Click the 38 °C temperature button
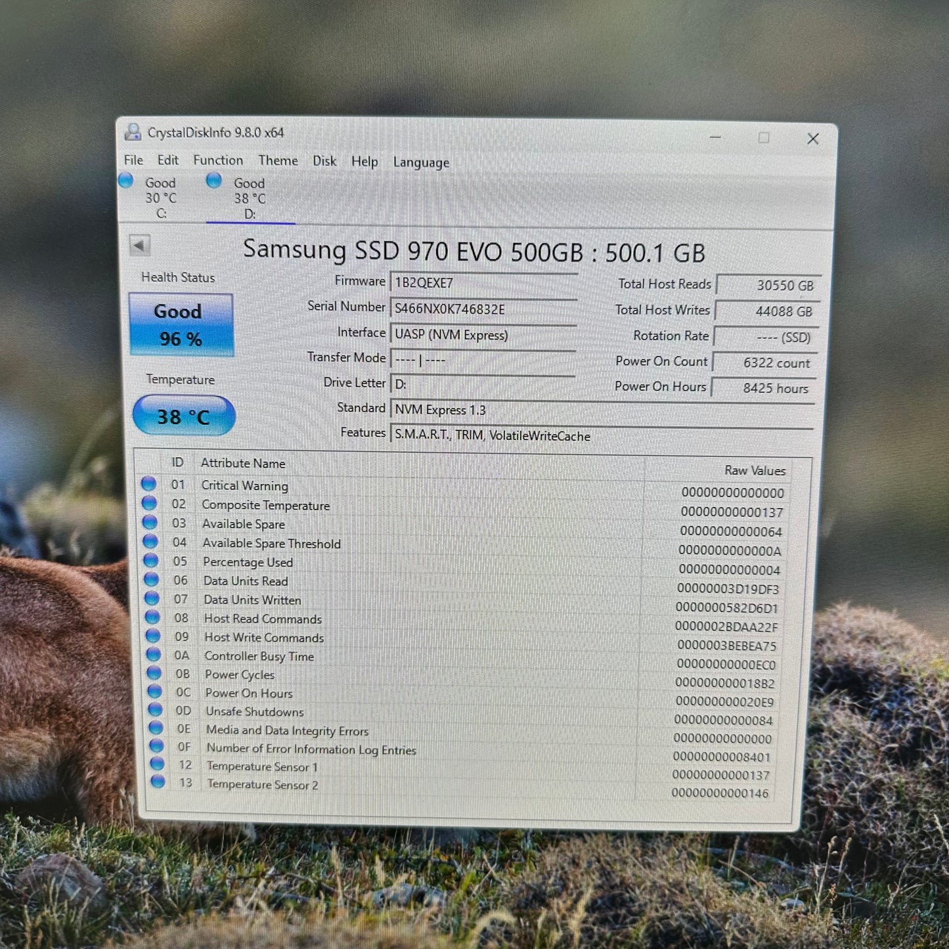 tap(184, 416)
